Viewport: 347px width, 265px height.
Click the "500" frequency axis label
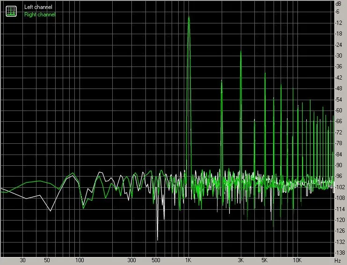156,260
